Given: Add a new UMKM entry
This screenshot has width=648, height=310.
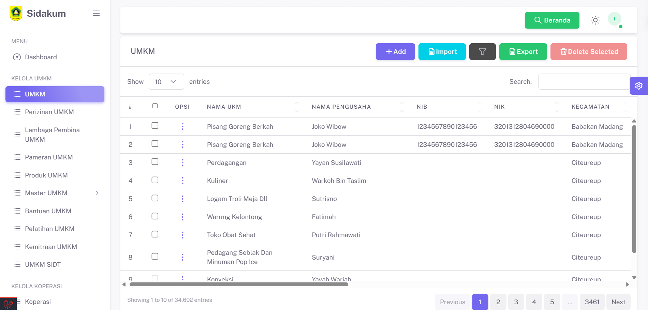Looking at the screenshot, I should 395,51.
